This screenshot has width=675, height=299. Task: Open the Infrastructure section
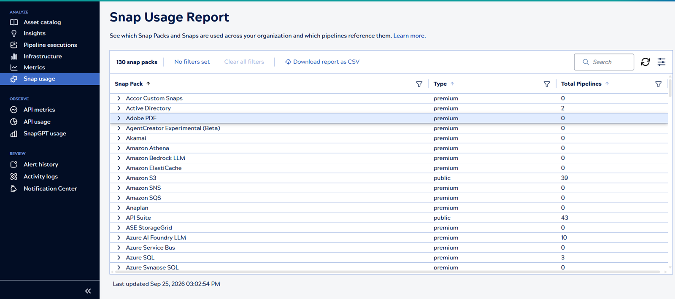tap(43, 56)
